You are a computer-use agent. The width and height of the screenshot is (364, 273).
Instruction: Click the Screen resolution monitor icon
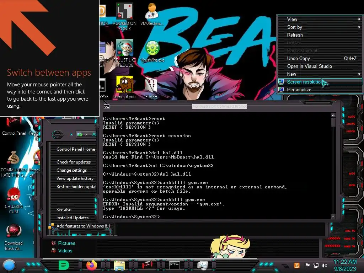coord(281,82)
